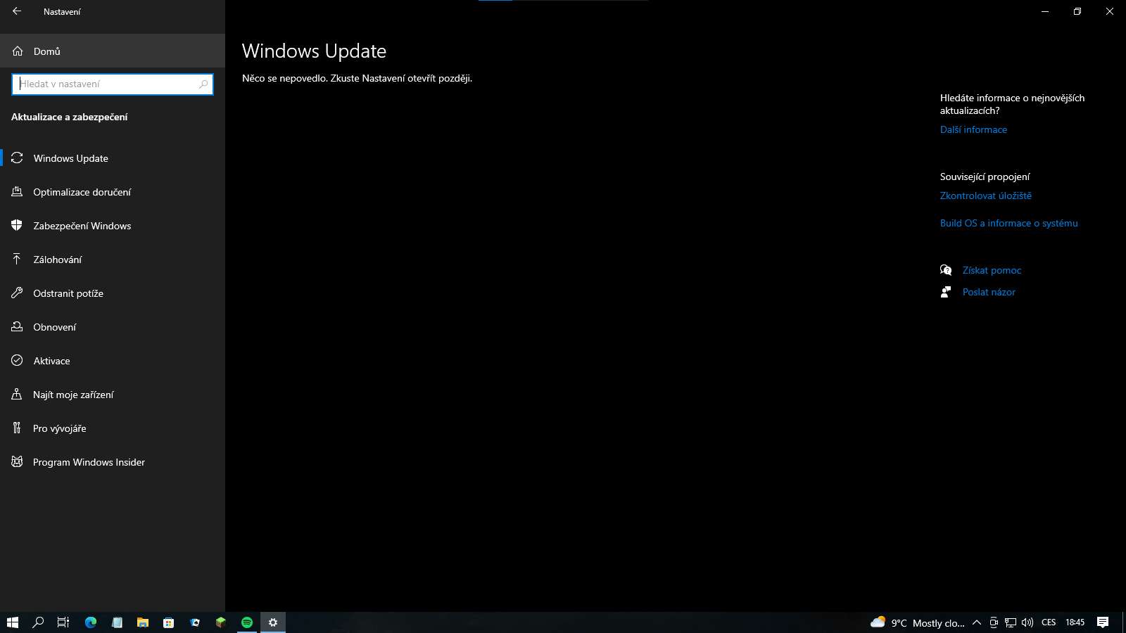Open Build OS a informace o systému
Image resolution: width=1126 pixels, height=633 pixels.
coord(1008,224)
